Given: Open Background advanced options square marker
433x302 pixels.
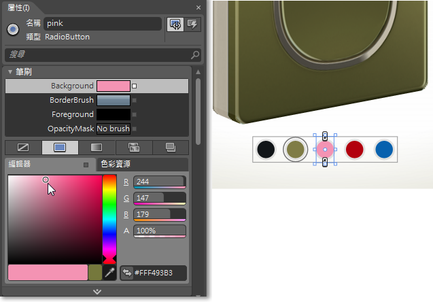Looking at the screenshot, I should (x=134, y=86).
